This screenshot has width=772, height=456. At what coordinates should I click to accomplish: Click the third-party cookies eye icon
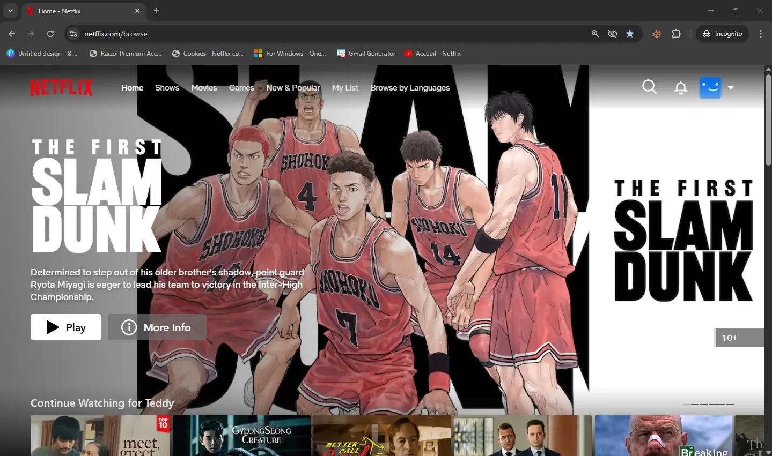point(612,34)
